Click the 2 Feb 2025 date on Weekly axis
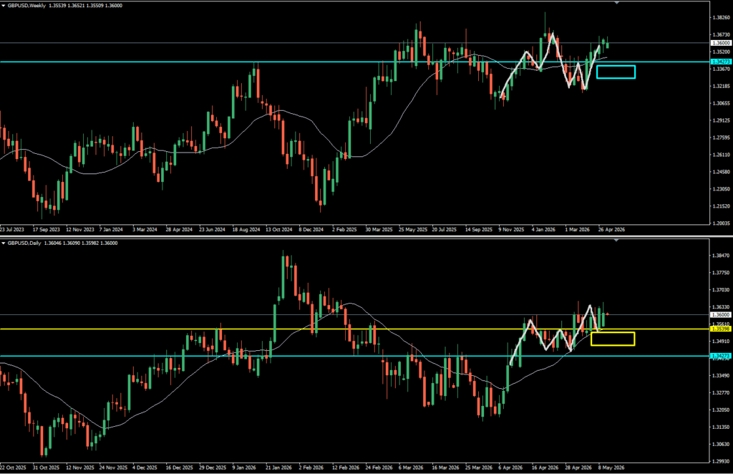Image resolution: width=733 pixels, height=474 pixels. click(344, 230)
